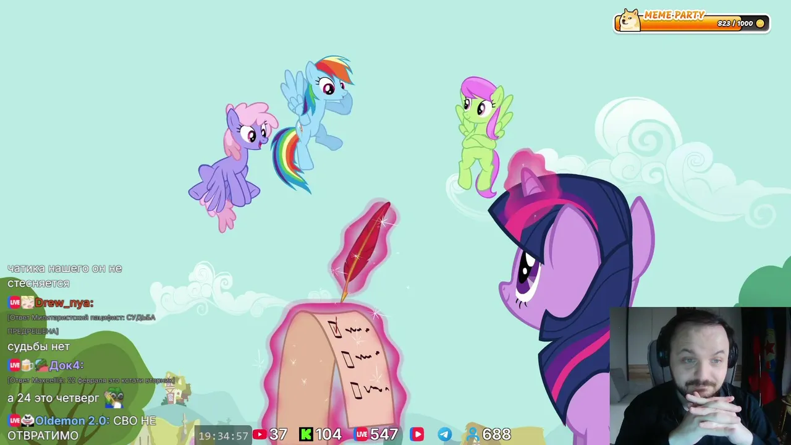The height and width of the screenshot is (445, 791).
Task: Click the LIVE badge next to Oldemon 2.0
Action: (x=14, y=421)
